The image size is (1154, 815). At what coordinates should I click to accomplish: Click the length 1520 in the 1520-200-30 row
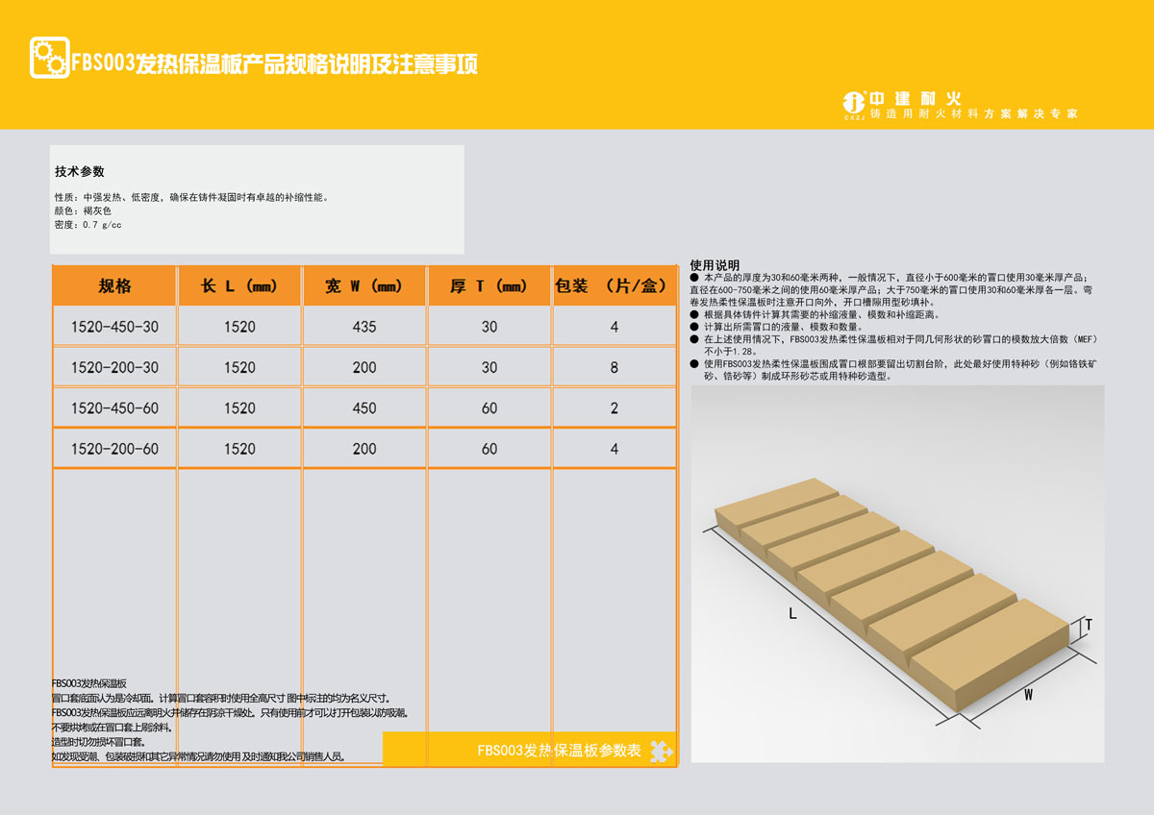[x=239, y=367]
